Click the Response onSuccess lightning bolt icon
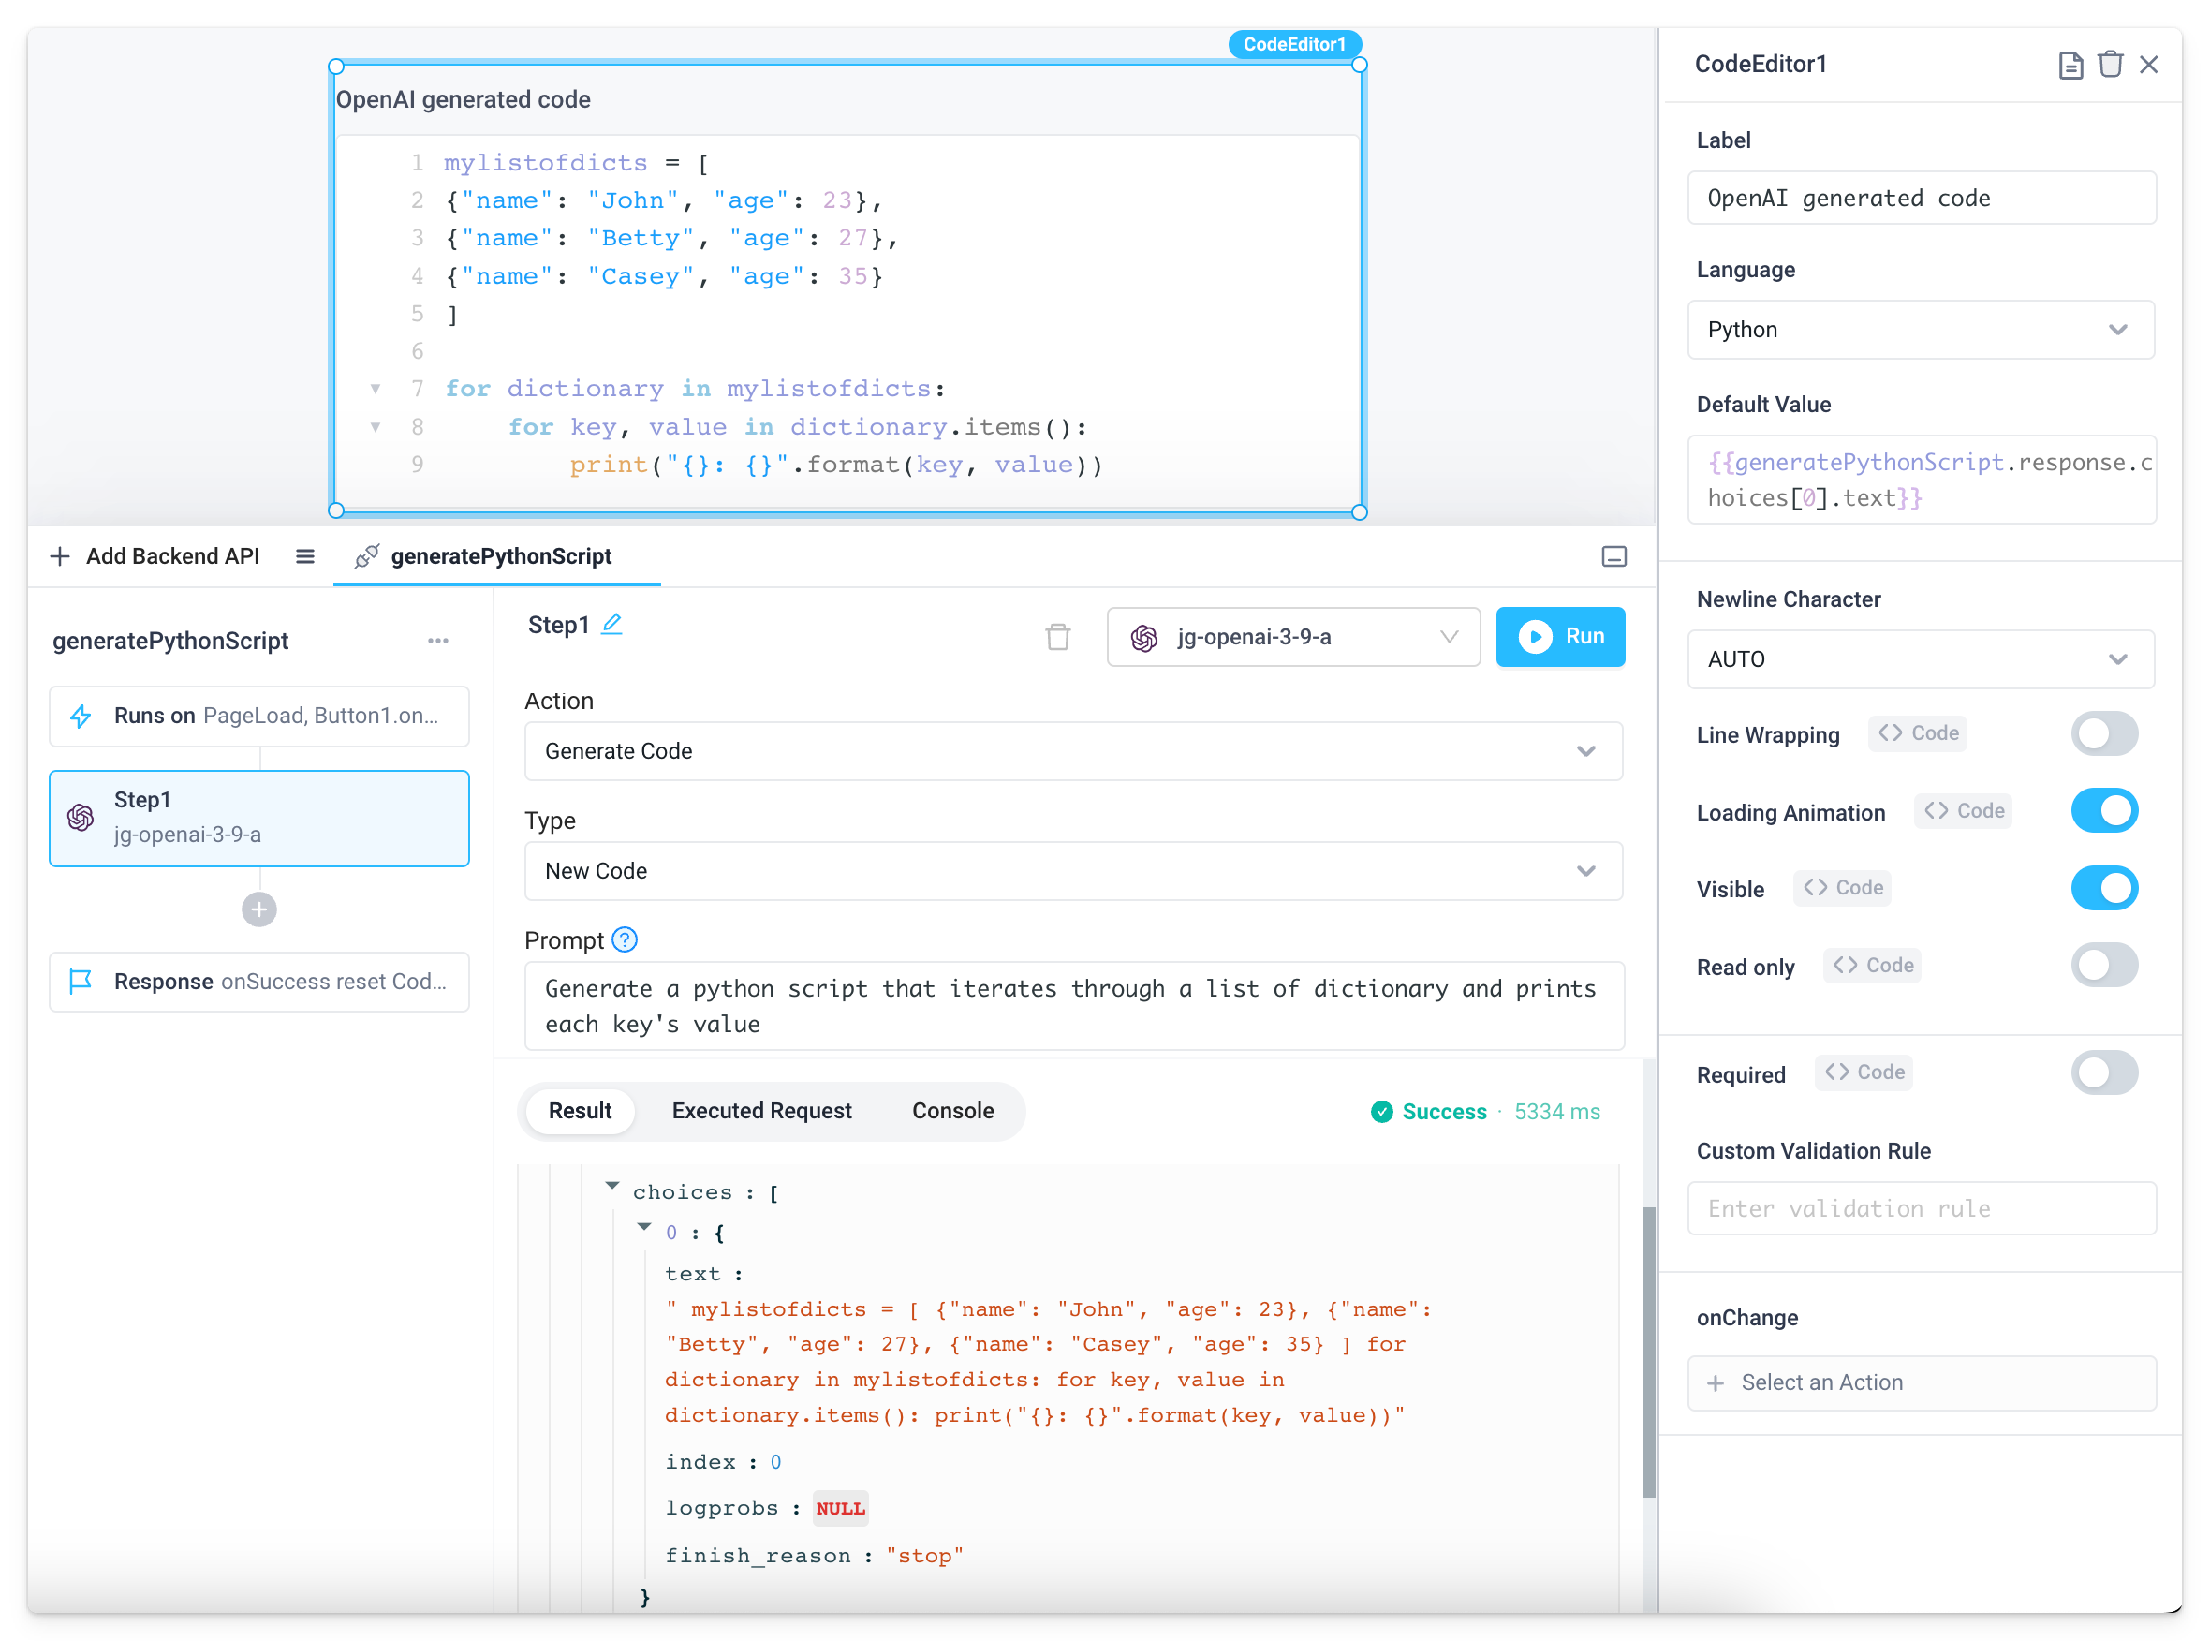The width and height of the screenshot is (2210, 1641). point(80,979)
